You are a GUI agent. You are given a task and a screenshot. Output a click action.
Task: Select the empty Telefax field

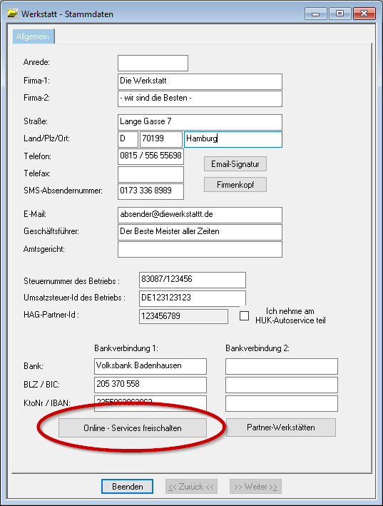tap(150, 174)
